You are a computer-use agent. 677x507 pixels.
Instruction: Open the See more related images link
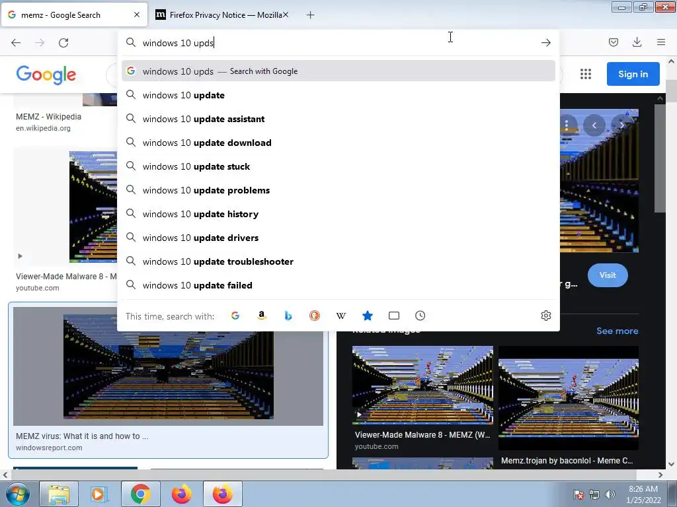click(x=617, y=331)
